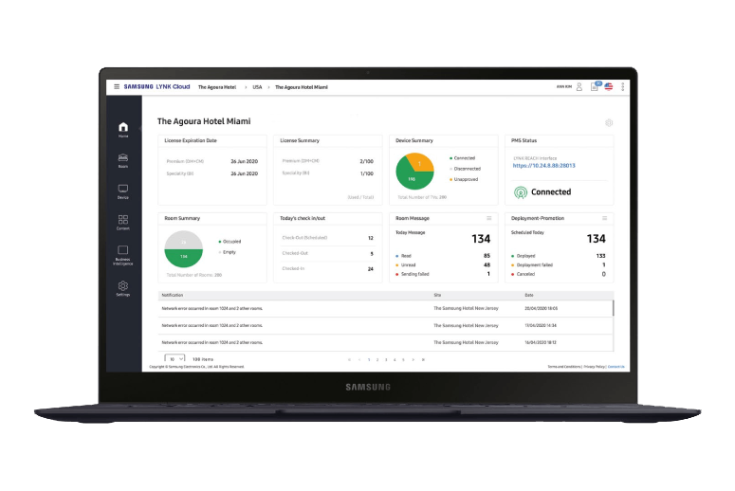Click the user profile icon

579,86
